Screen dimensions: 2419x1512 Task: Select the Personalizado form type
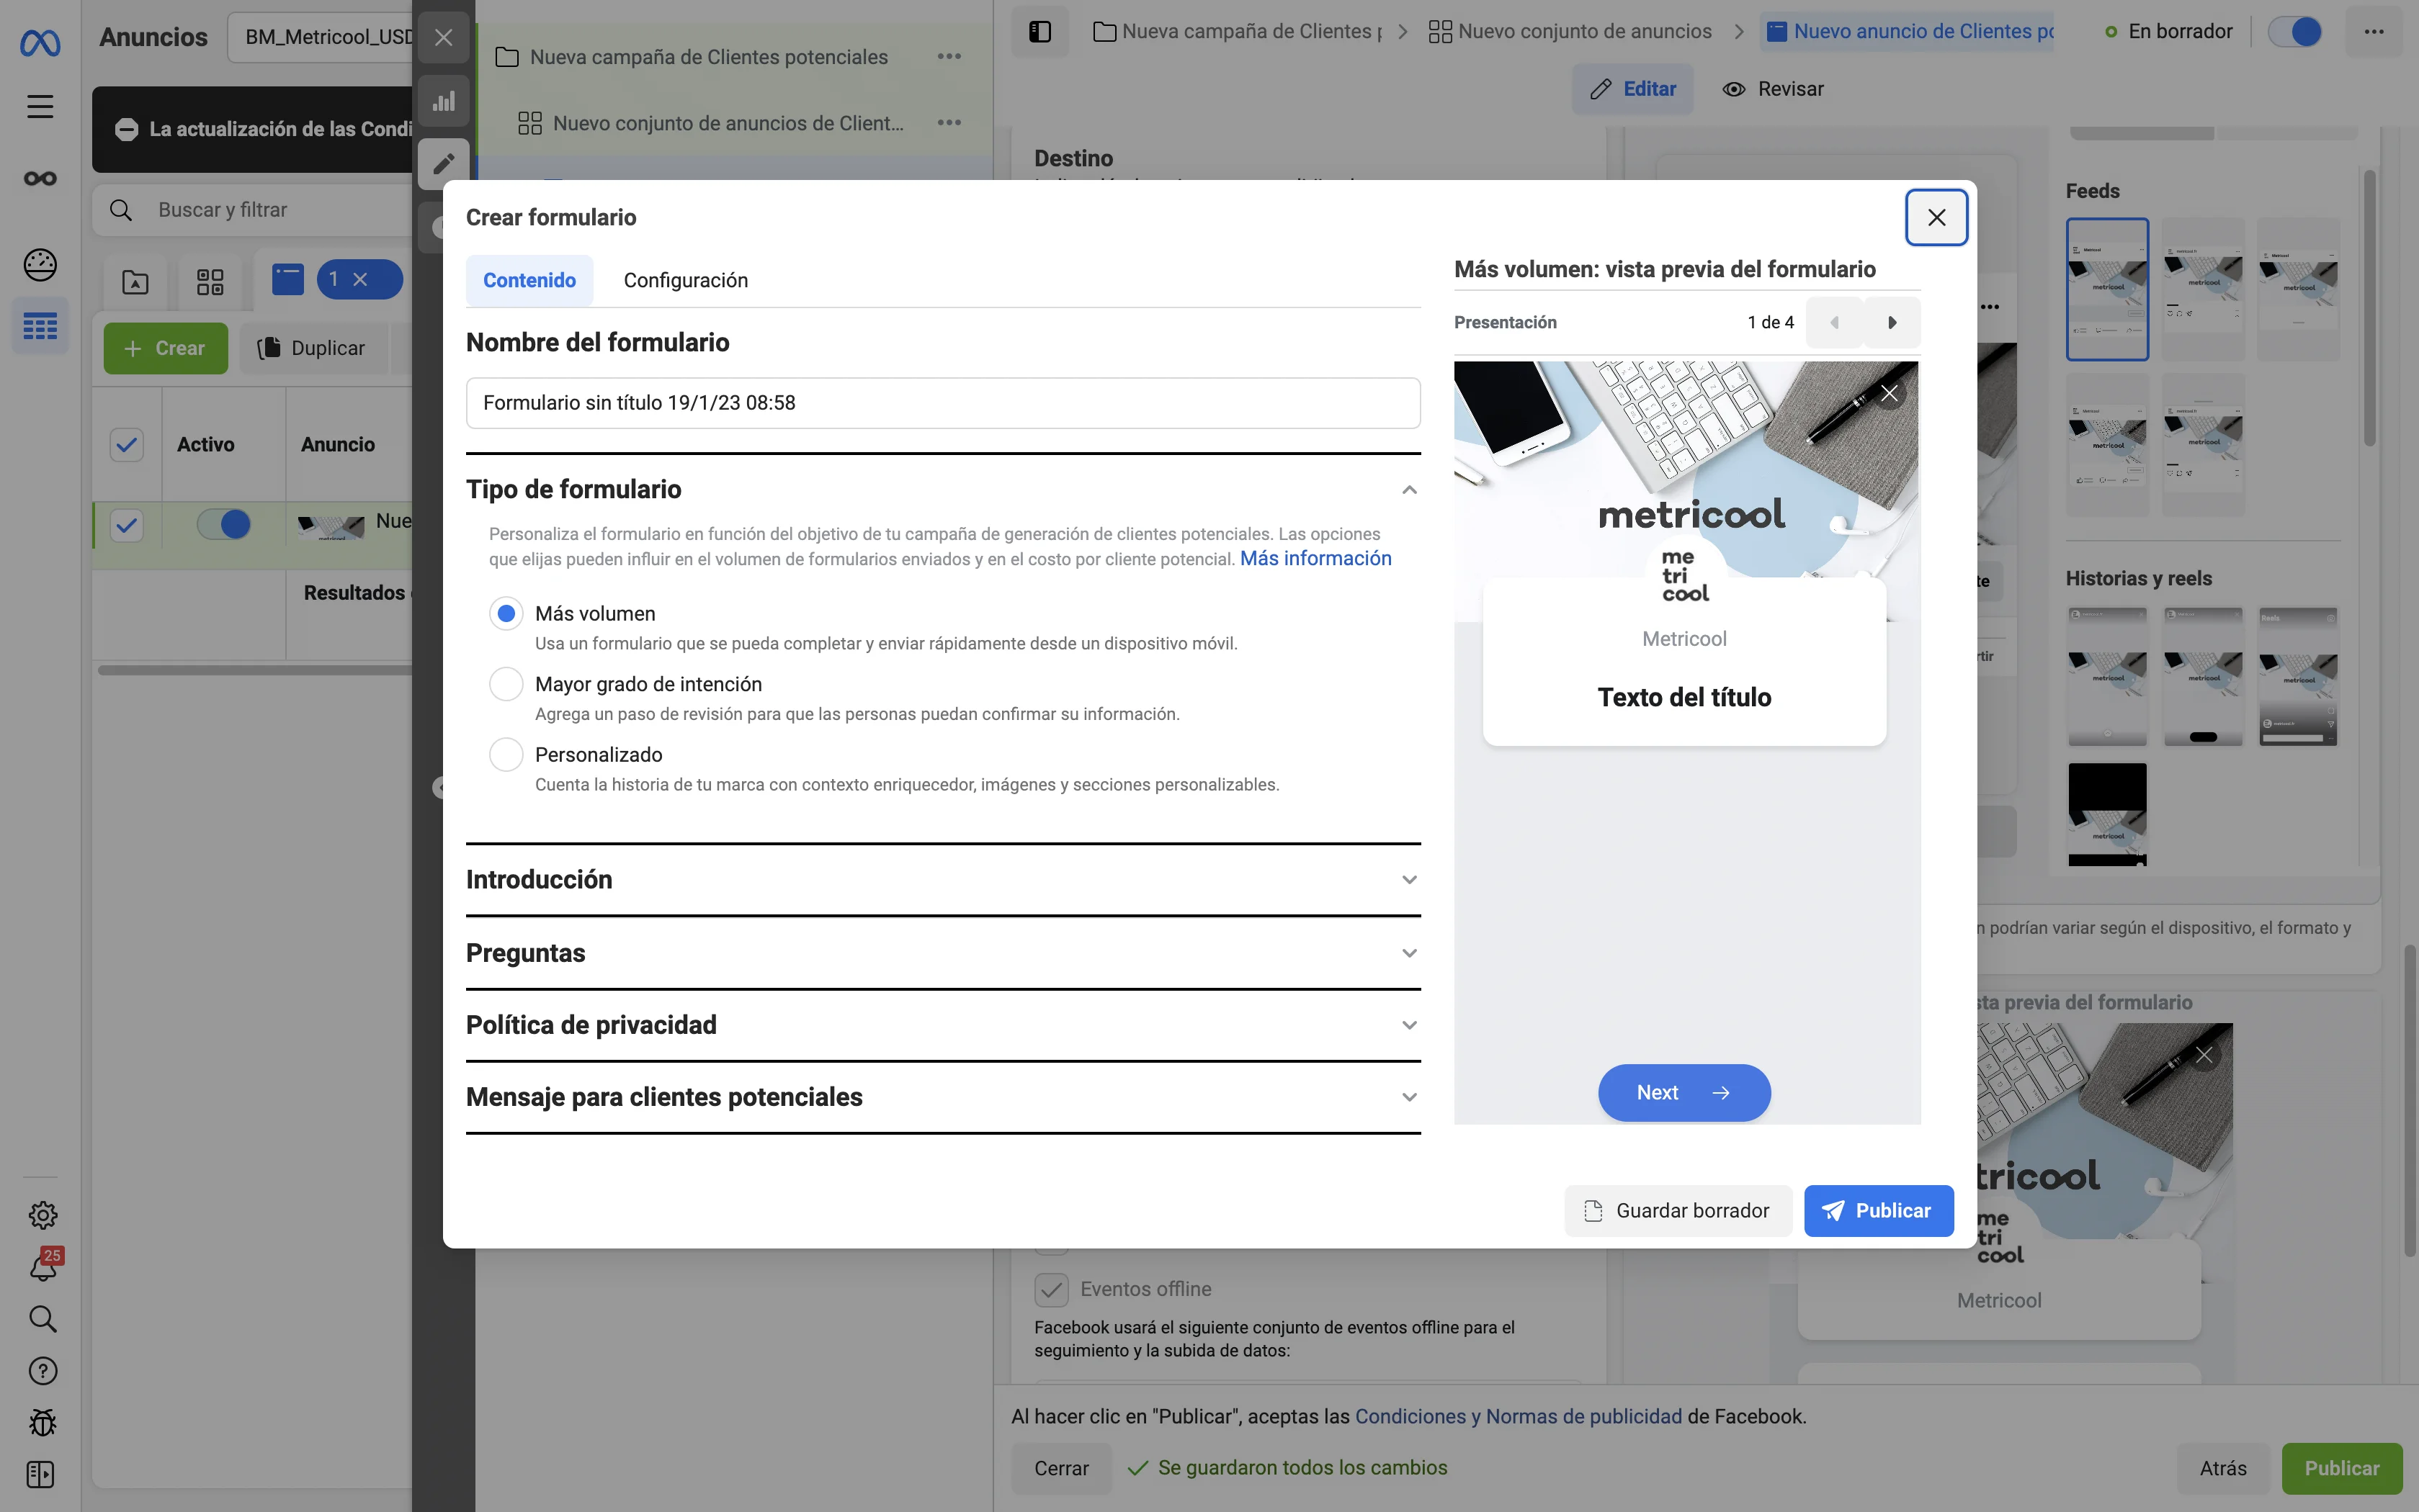[x=506, y=755]
